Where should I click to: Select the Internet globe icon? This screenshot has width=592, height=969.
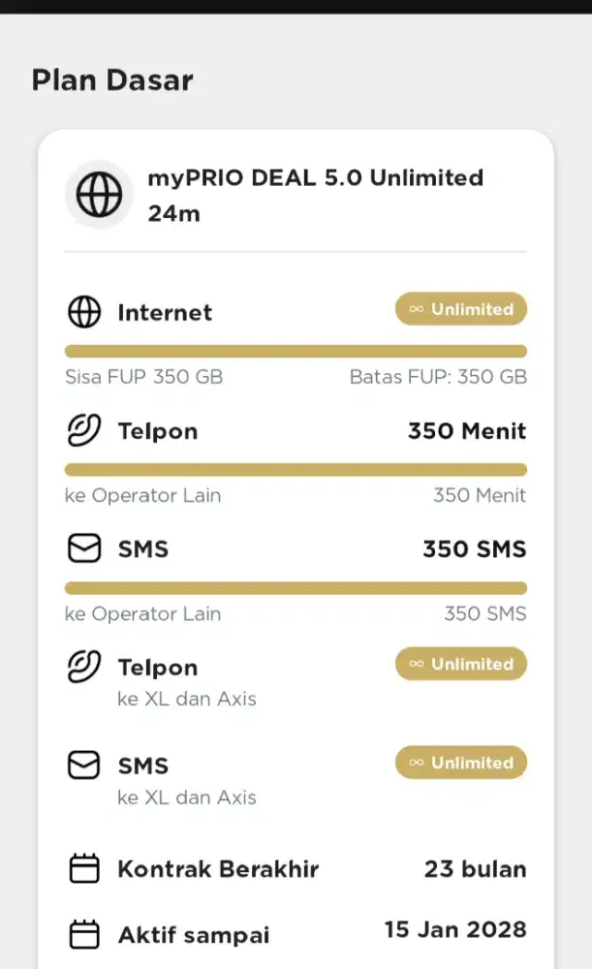click(x=84, y=312)
